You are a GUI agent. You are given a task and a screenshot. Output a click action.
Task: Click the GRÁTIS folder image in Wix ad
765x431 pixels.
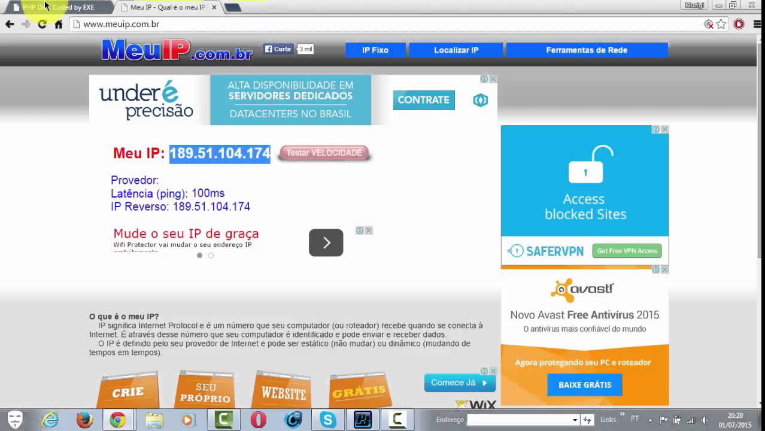tap(360, 390)
